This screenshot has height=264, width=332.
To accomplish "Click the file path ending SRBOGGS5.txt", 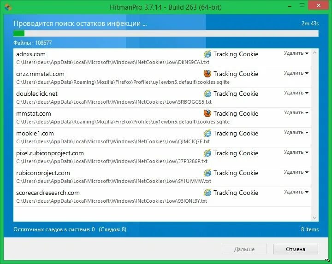I will click(x=114, y=102).
